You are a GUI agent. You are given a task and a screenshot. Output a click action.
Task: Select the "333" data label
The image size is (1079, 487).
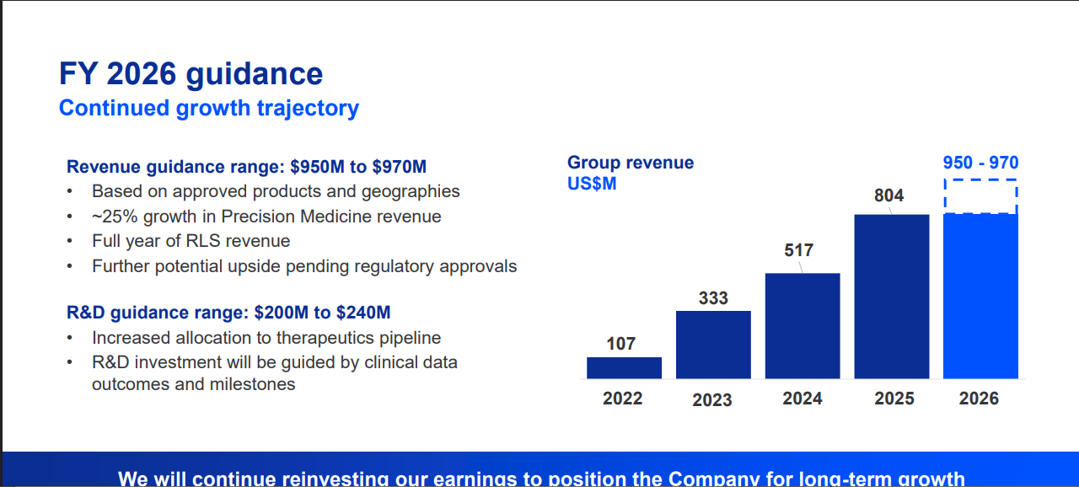point(713,298)
